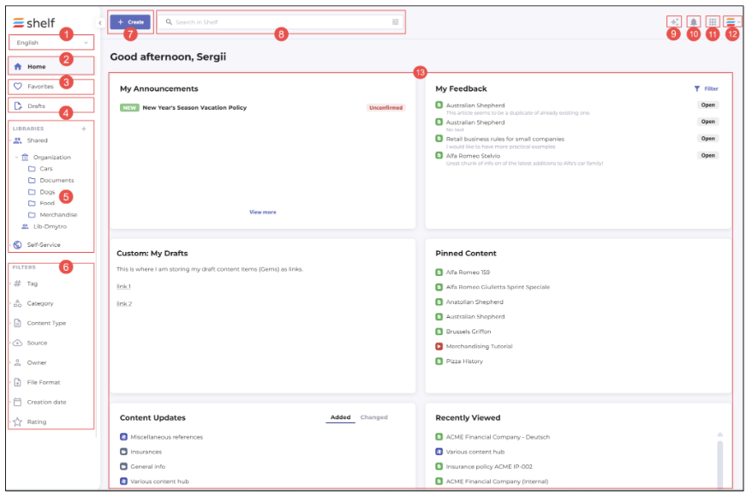Collapse the Organization library tree
Screen dimensions: 752x497
(x=17, y=158)
